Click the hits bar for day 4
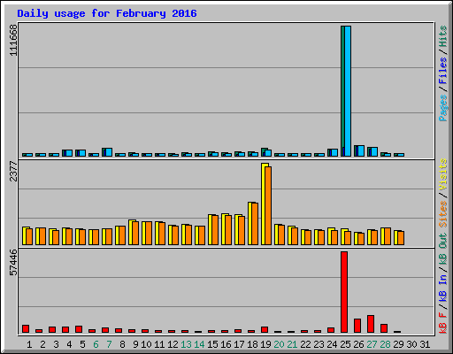The width and height of the screenshot is (453, 354). point(67,153)
